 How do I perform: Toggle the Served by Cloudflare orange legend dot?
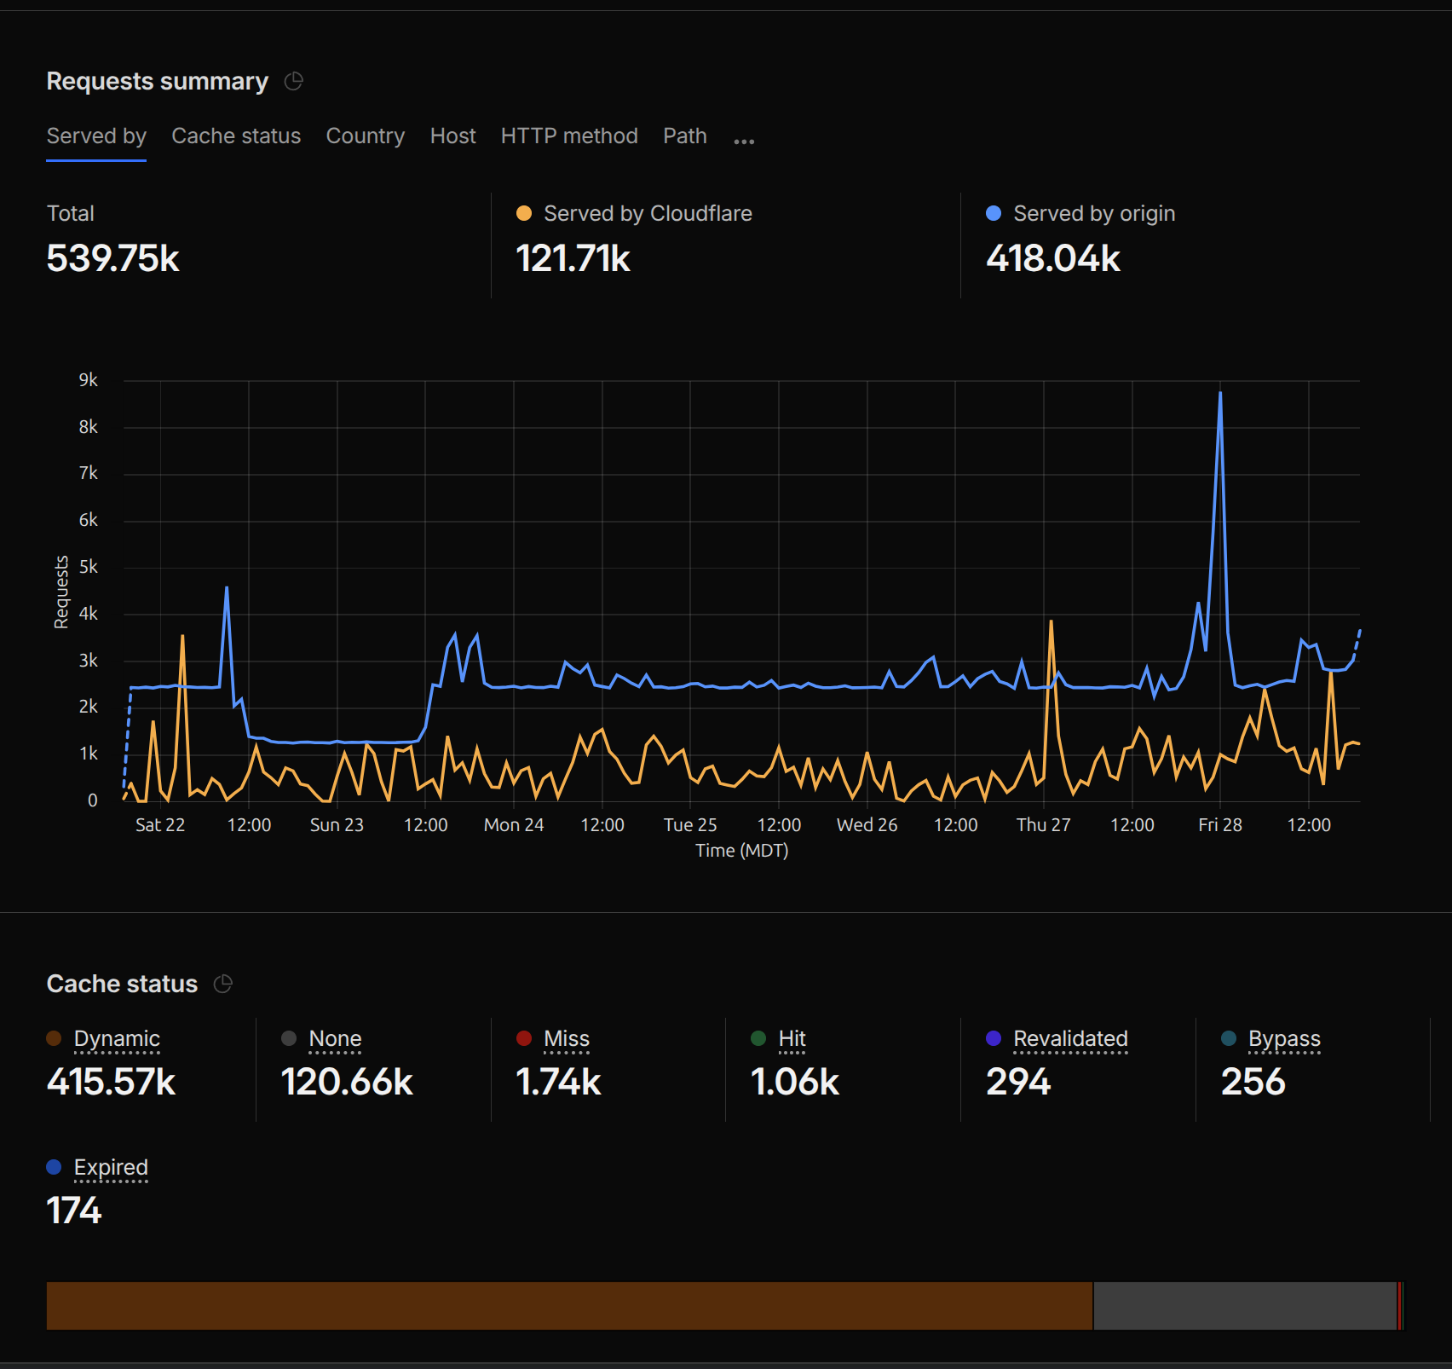point(524,213)
